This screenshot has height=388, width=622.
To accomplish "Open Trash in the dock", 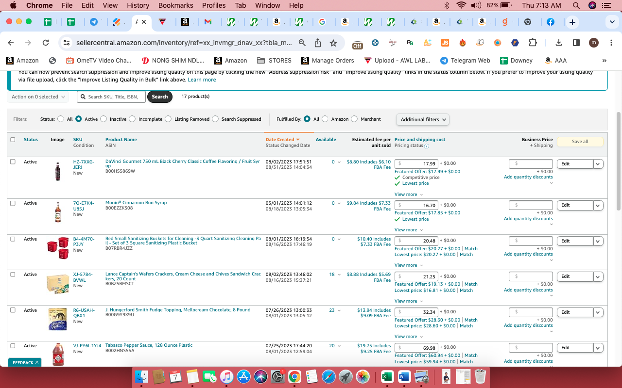I will (481, 377).
